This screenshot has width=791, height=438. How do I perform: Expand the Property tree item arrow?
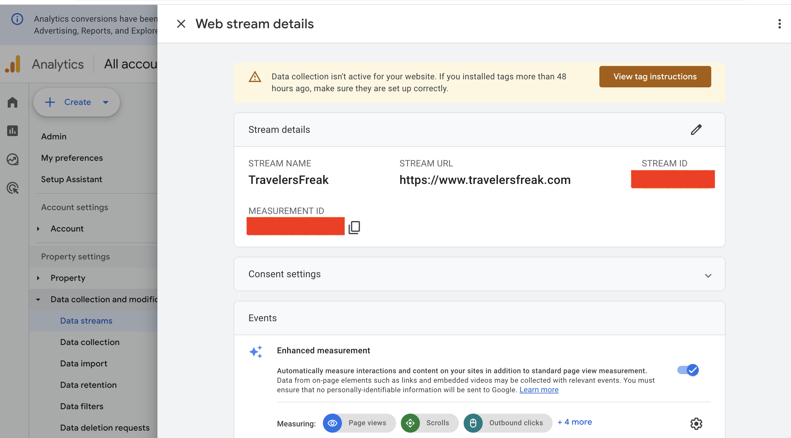38,278
